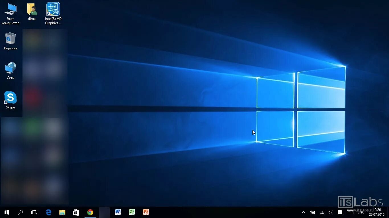
Task: Launch Microsoft Edge from the taskbar
Action: (48, 212)
